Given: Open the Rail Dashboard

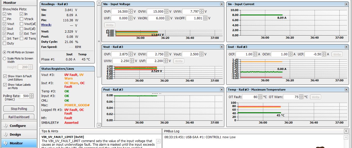Looking at the screenshot, I should point(19,117).
